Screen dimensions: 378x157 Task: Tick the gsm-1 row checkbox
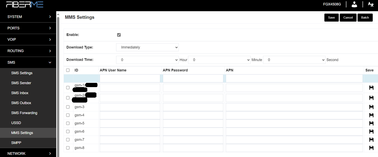click(68, 88)
